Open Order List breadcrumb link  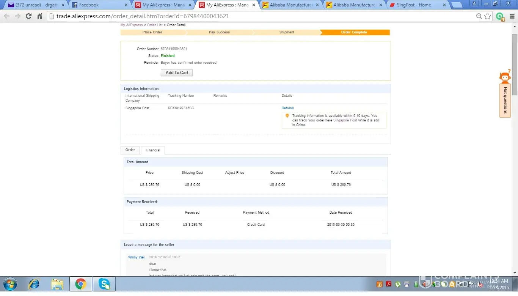[155, 25]
